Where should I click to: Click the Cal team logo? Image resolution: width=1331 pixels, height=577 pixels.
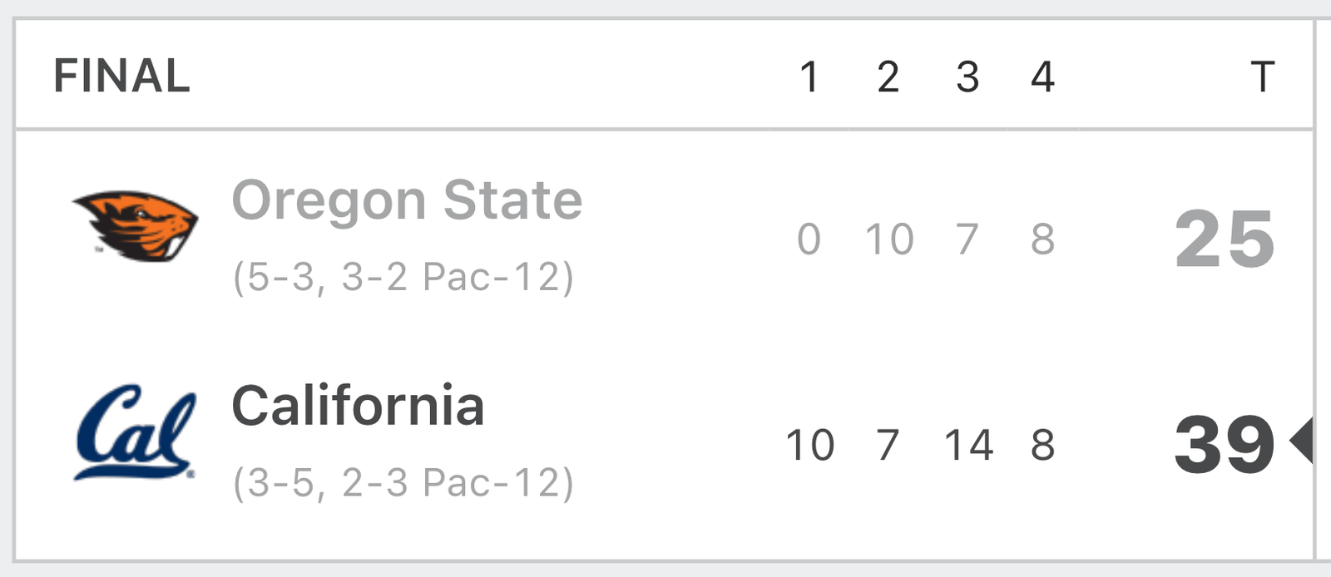(136, 432)
